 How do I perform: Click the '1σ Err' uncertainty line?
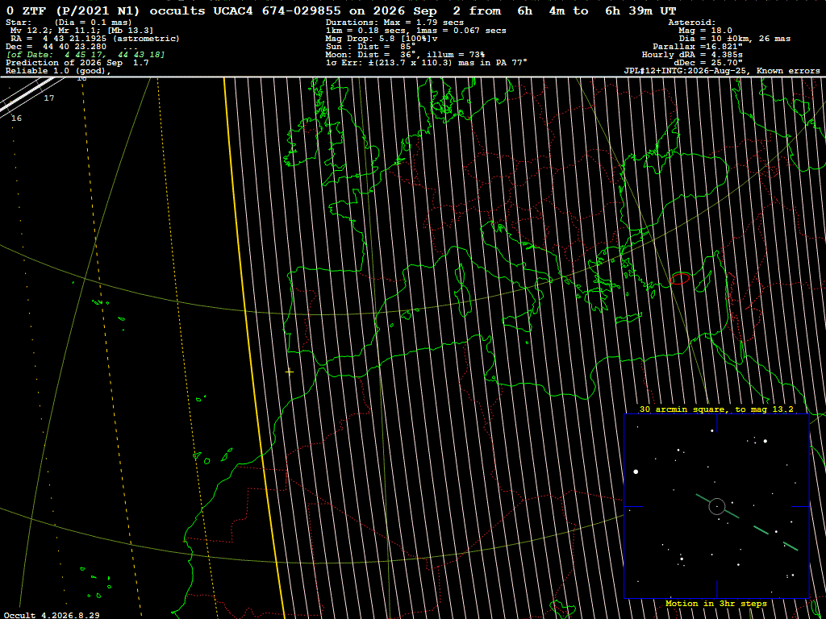click(x=427, y=63)
